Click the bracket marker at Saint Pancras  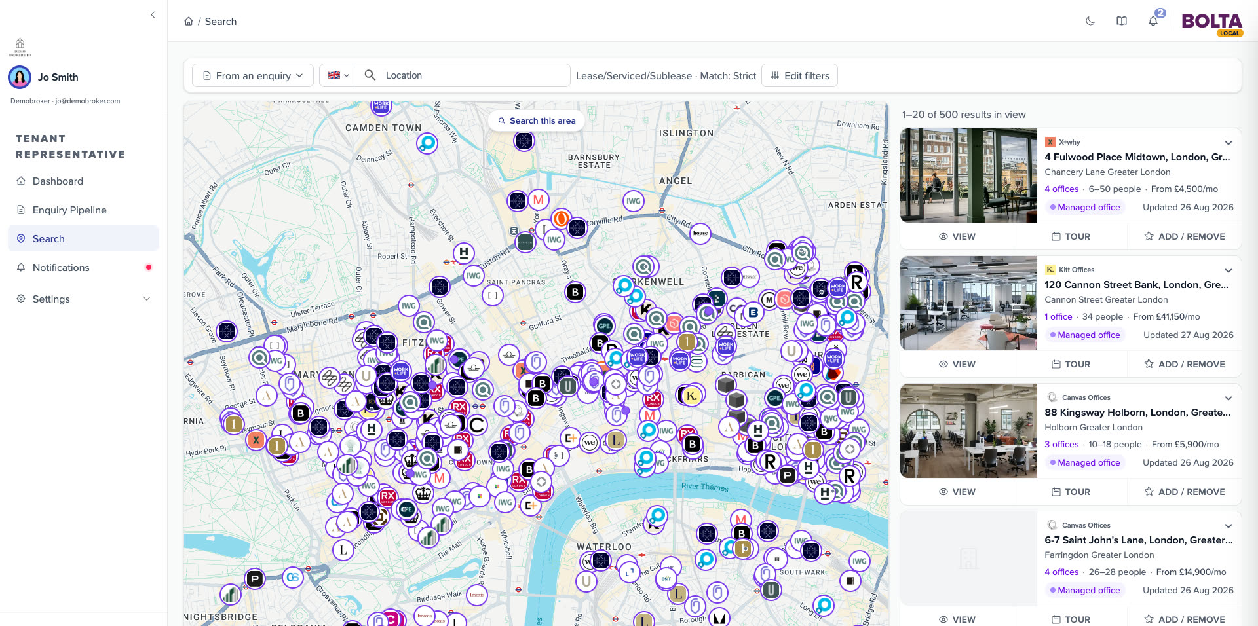pos(493,295)
